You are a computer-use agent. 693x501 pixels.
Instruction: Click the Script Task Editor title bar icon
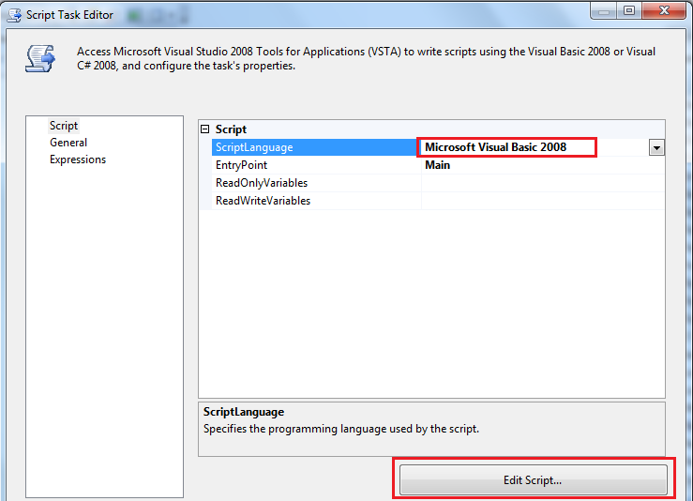pyautogui.click(x=14, y=15)
